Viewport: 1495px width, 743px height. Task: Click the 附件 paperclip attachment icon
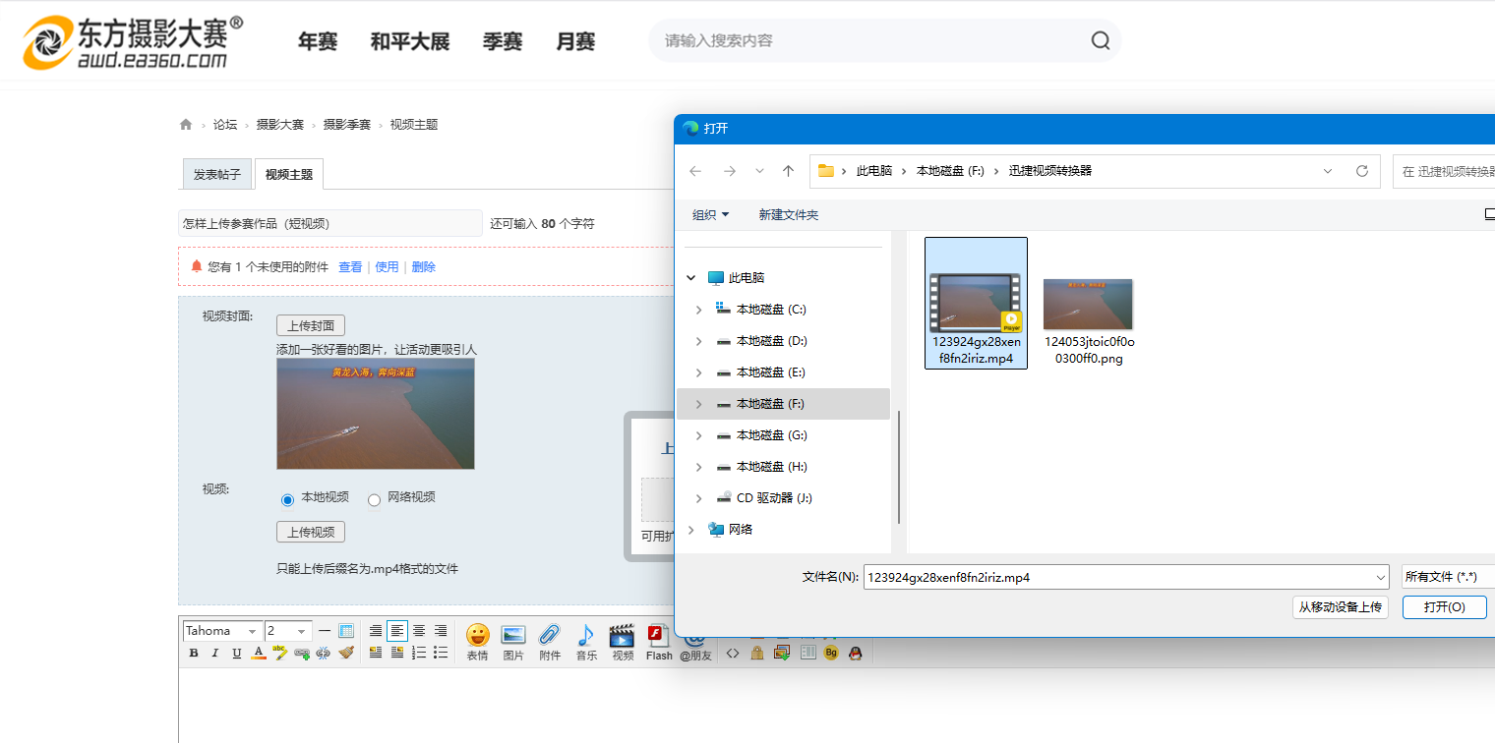[549, 641]
